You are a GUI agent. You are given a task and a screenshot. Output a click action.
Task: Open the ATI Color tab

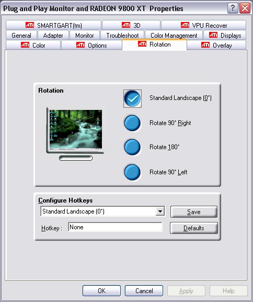(x=33, y=46)
